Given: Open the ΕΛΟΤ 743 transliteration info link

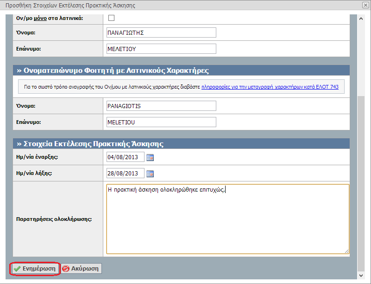Looking at the screenshot, I should pyautogui.click(x=270, y=87).
